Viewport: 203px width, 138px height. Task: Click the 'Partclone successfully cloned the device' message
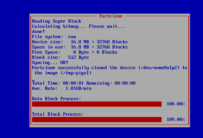109,70
